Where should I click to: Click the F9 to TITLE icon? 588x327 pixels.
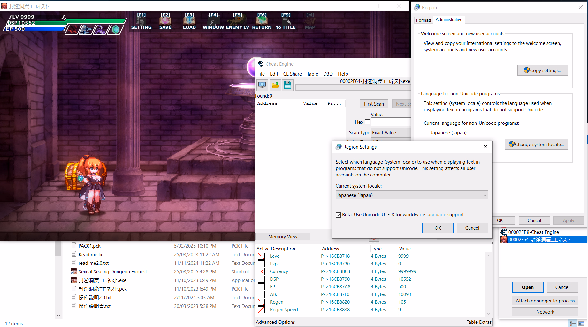(286, 21)
